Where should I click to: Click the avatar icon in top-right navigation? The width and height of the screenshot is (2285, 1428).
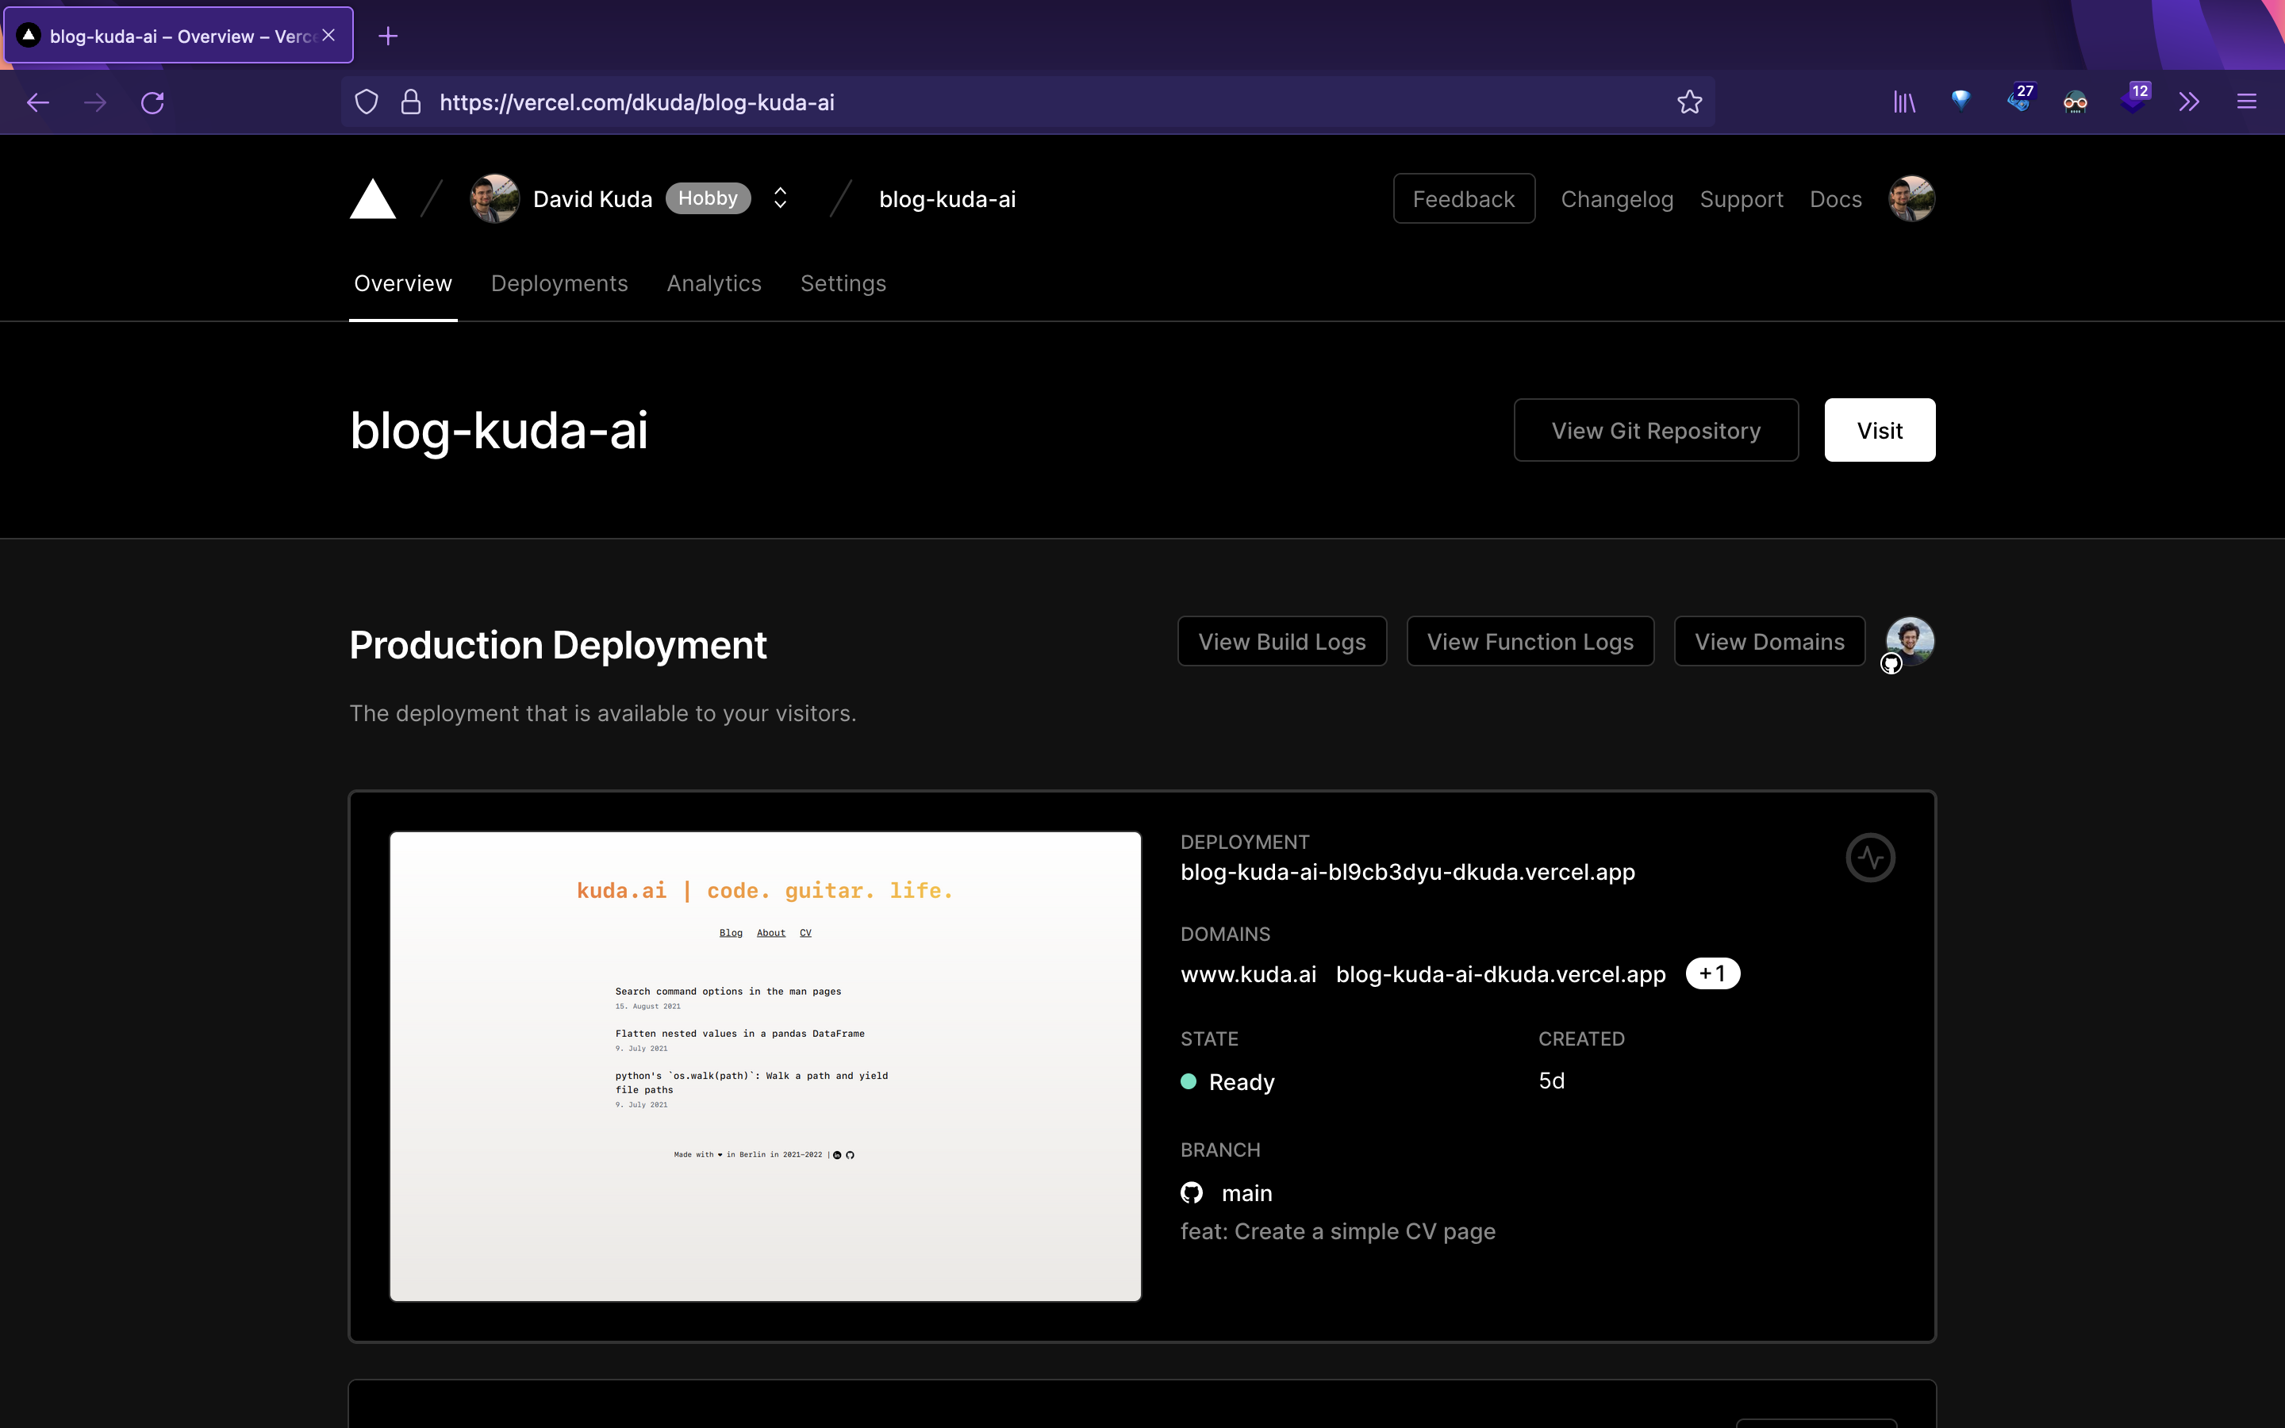(1910, 198)
